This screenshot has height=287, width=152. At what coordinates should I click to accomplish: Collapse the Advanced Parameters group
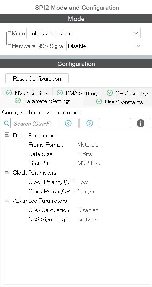(7, 200)
